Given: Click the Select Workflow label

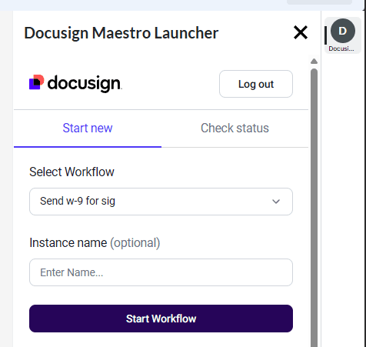Looking at the screenshot, I should point(72,172).
